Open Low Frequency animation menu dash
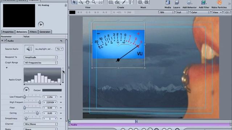The height and width of the screenshot is (130, 232). [61, 97]
